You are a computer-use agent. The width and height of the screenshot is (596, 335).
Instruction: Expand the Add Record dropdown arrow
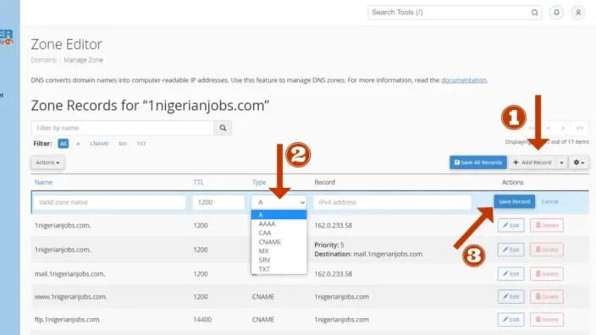[561, 162]
